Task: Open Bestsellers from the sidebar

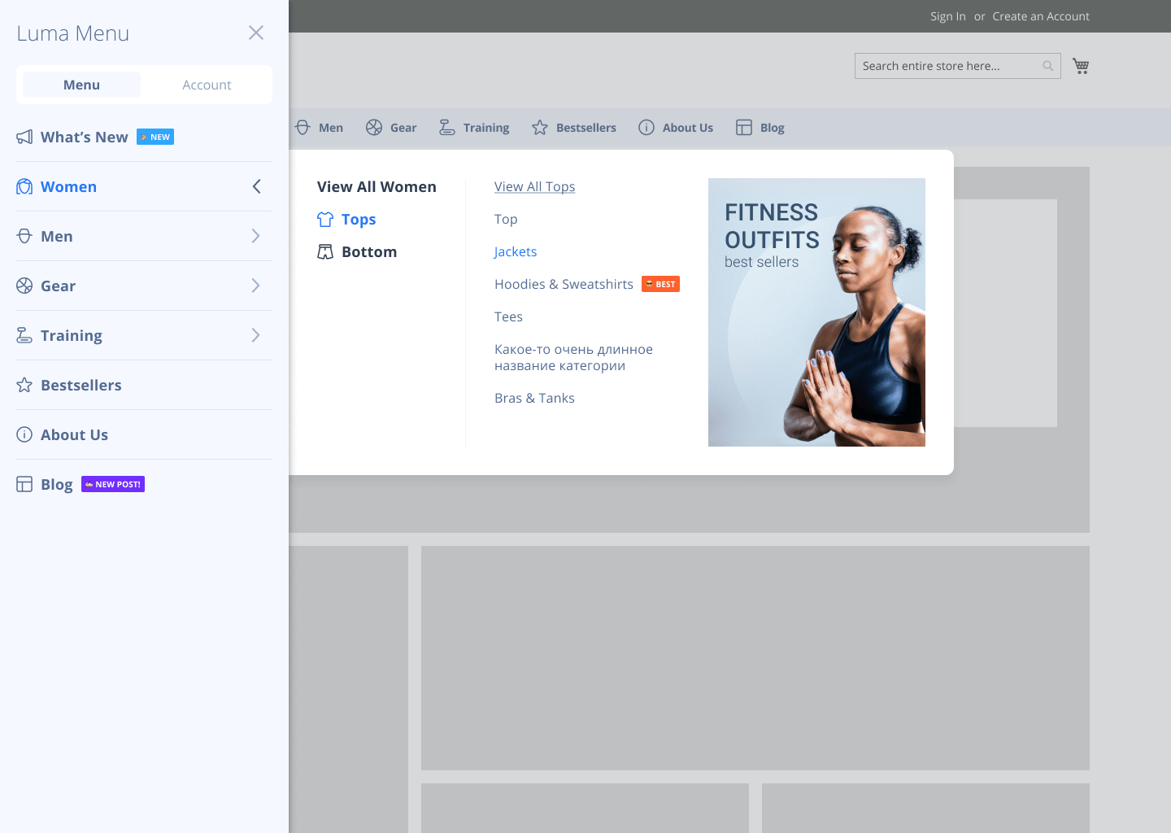Action: pos(81,385)
